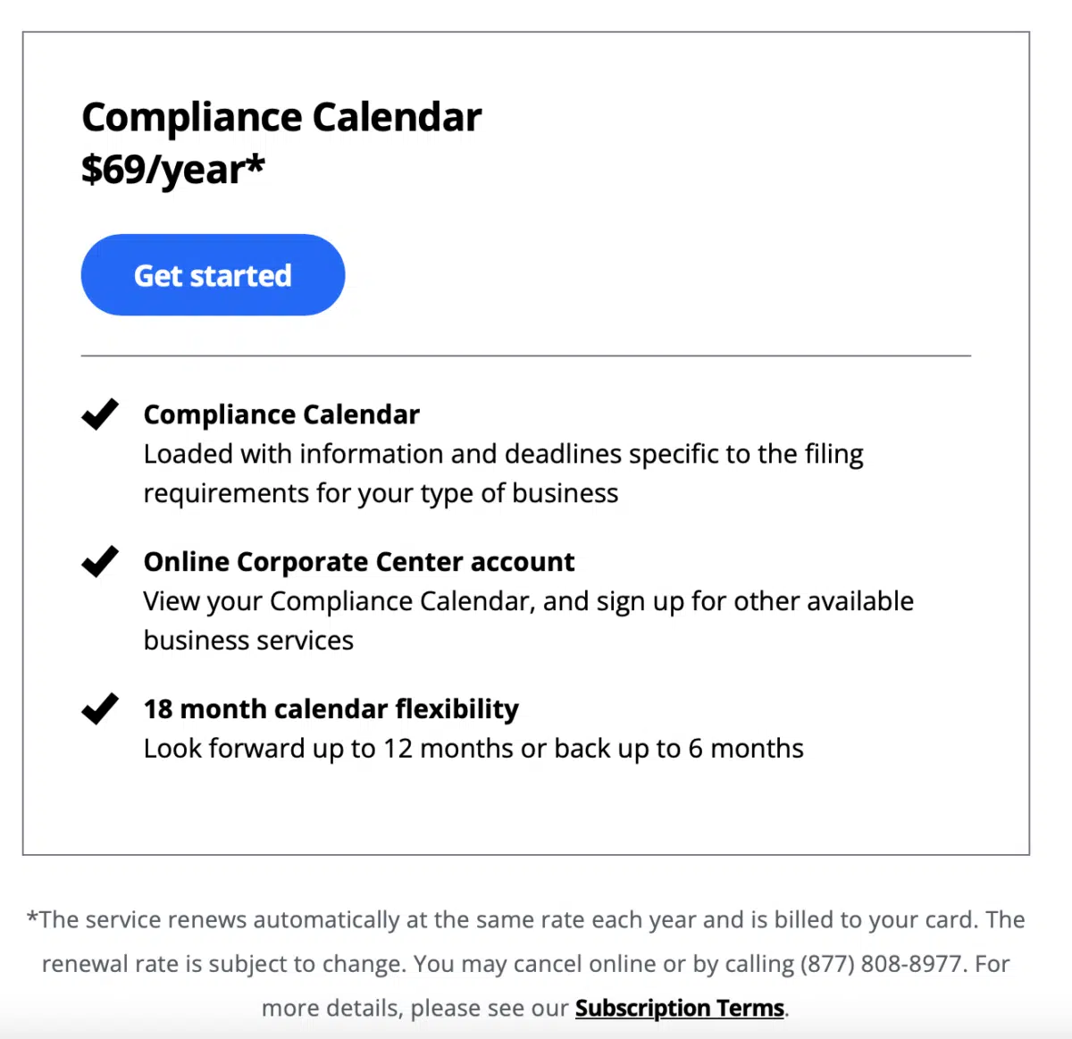Select the Compliance Calendar main heading

pyautogui.click(x=281, y=117)
